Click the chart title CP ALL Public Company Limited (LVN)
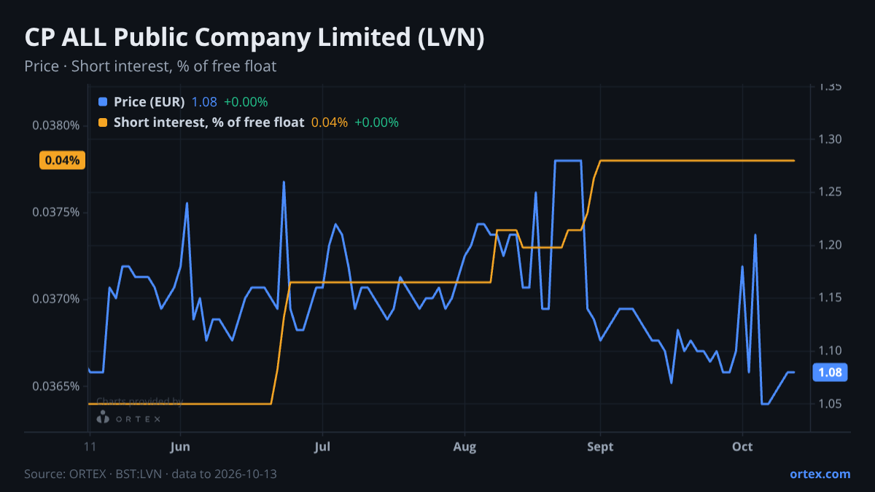The image size is (875, 492). [254, 38]
